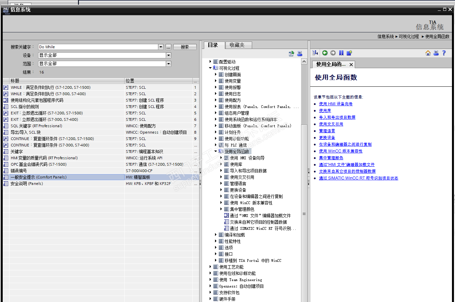
Task: Switch to the 收藏夹 tab
Action: pyautogui.click(x=237, y=45)
